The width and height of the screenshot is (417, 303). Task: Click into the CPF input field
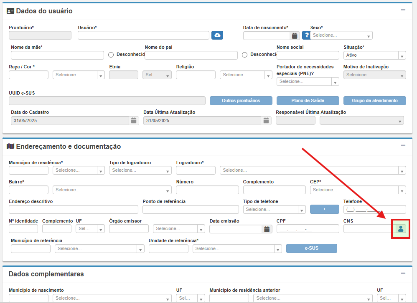pyautogui.click(x=308, y=229)
